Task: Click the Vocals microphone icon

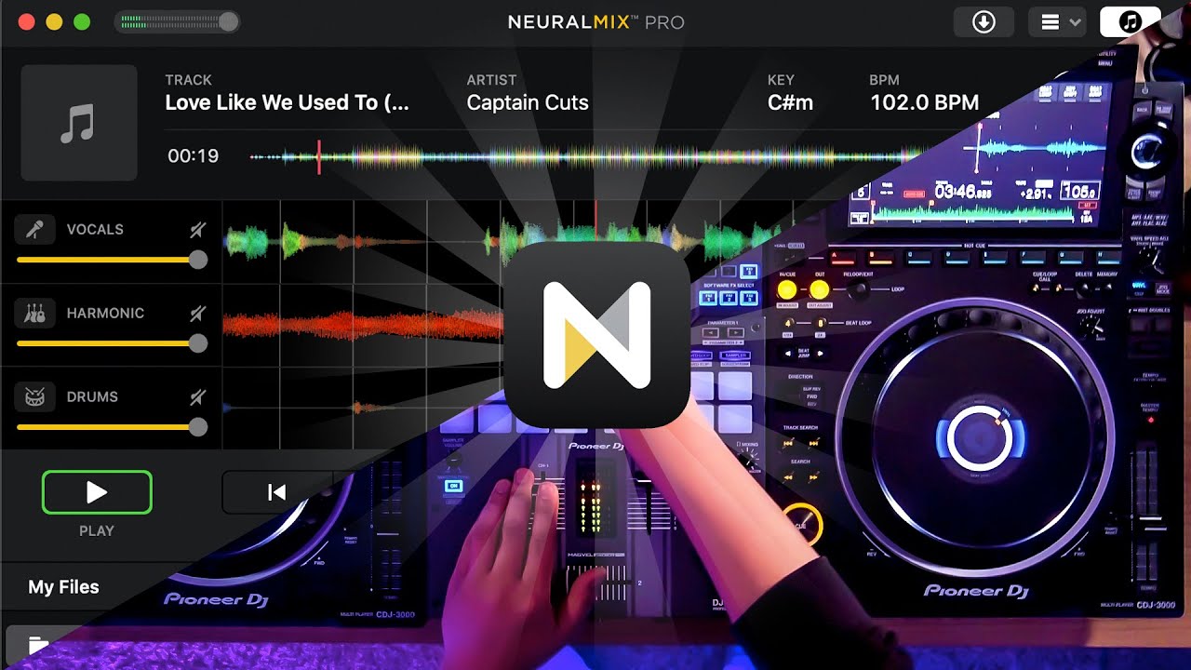Action: [35, 230]
